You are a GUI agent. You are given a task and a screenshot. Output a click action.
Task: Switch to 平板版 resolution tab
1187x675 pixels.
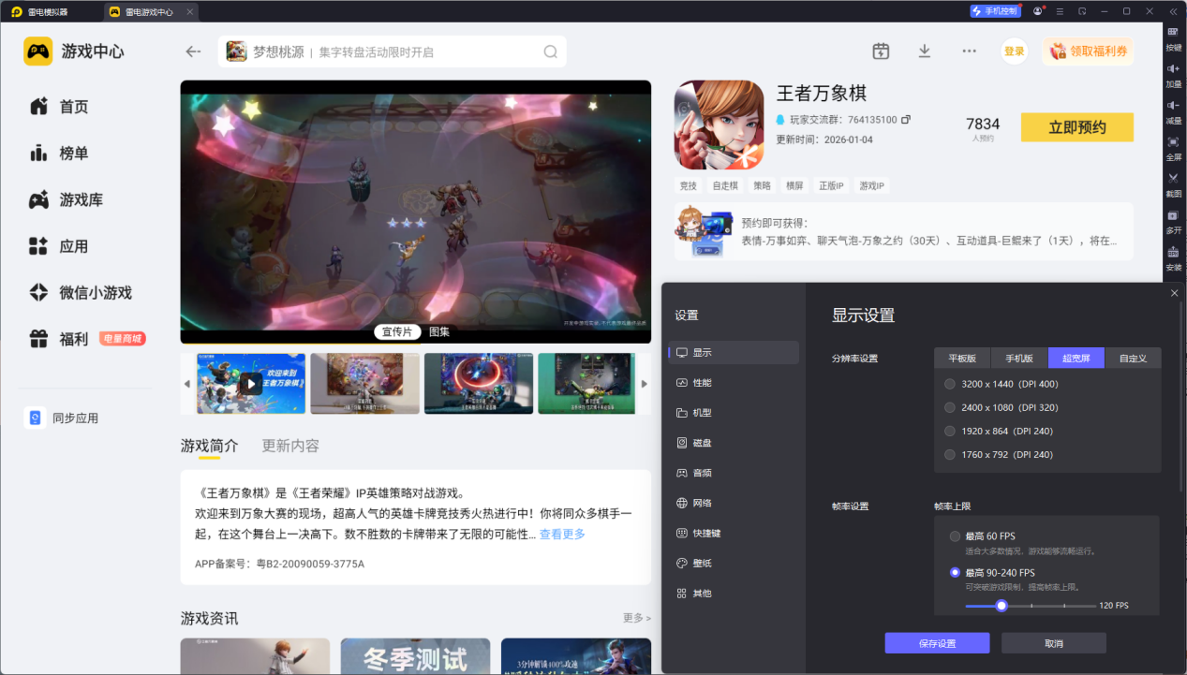tap(962, 358)
